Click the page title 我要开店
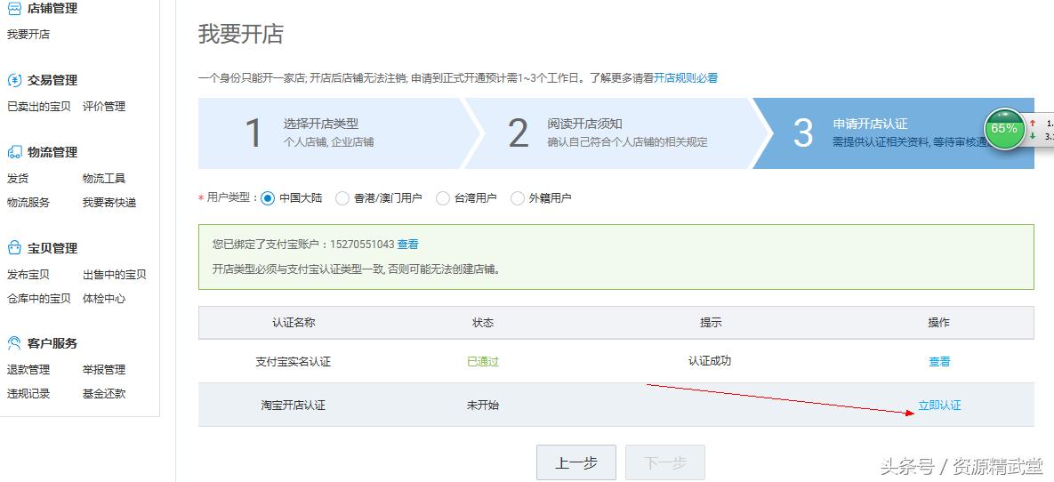 [241, 34]
